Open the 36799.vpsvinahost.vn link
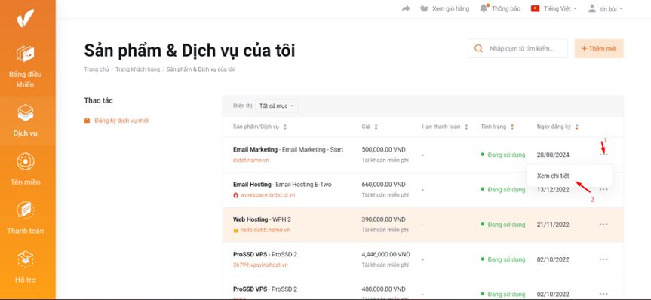 coord(260,265)
